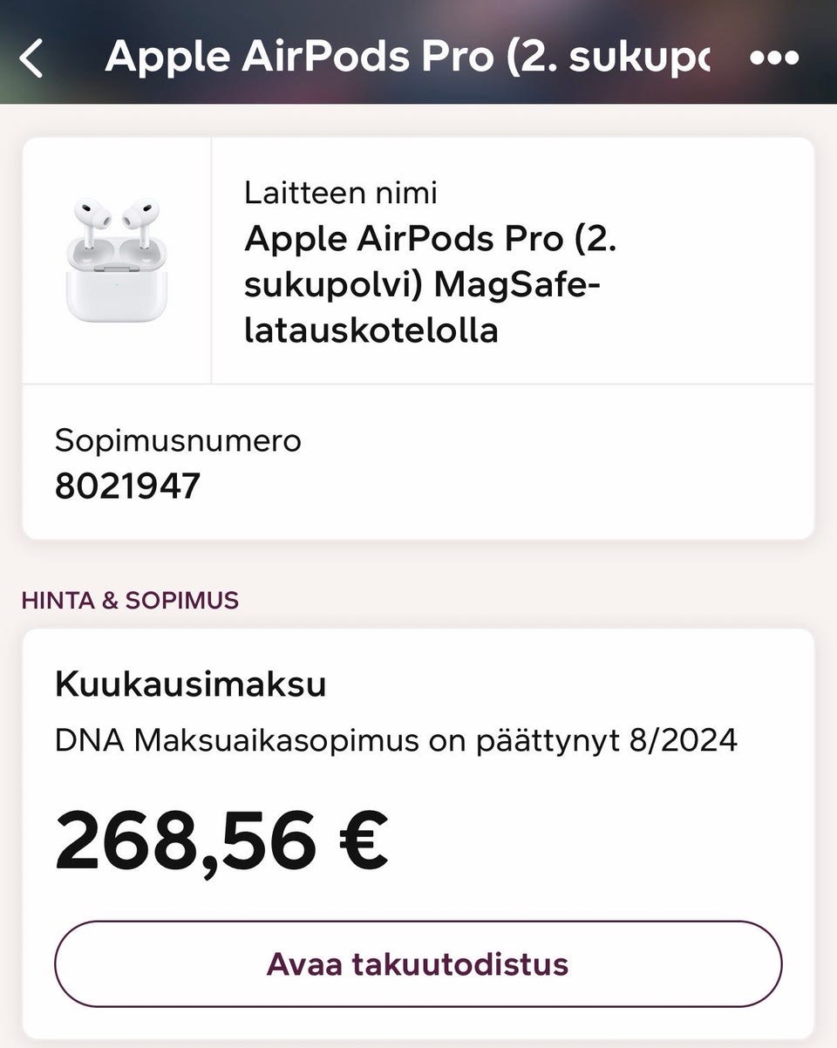Viewport: 837px width, 1048px height.
Task: Tap the left earbud in the product photo
Action: pyautogui.click(x=92, y=216)
